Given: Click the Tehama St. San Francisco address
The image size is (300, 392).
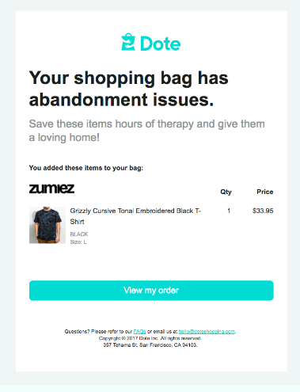Looking at the screenshot, I should coord(150,345).
